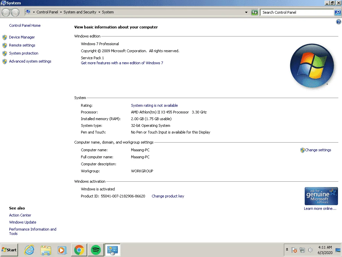Select System breadcrumb in address bar
342x257 pixels.
[x=108, y=12]
